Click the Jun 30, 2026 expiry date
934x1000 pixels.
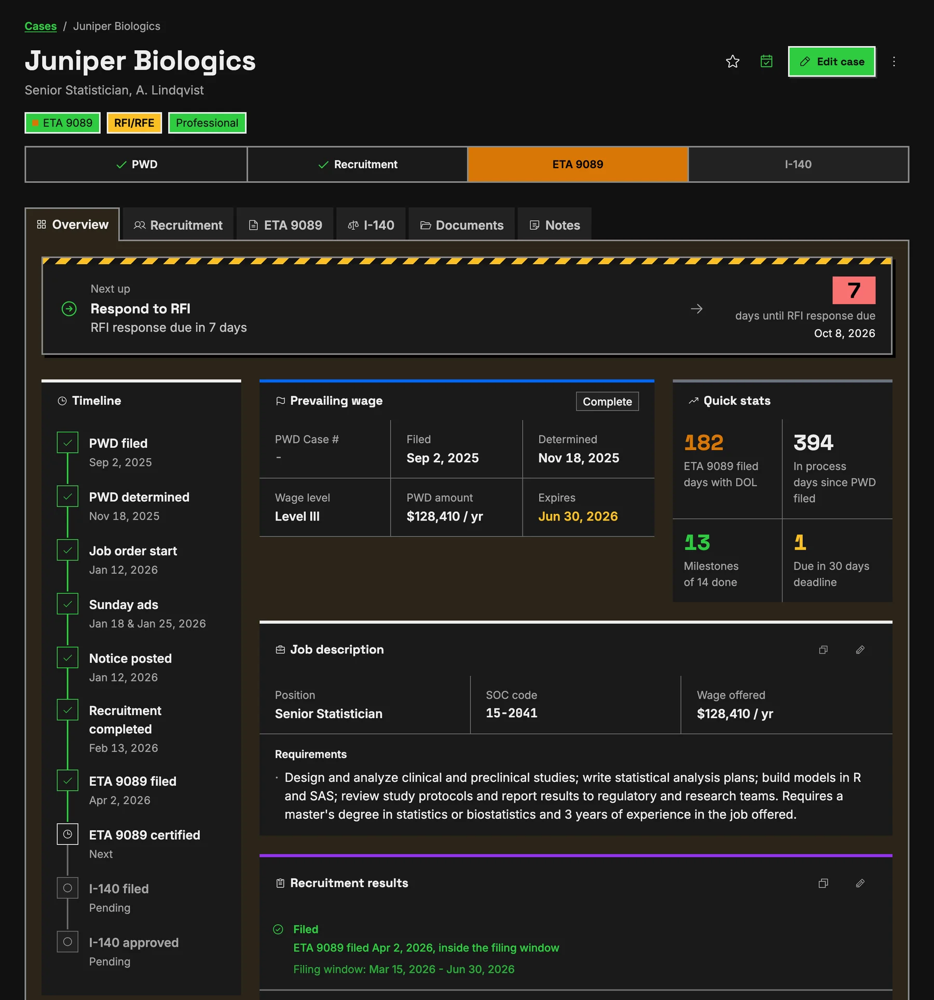[x=578, y=516]
